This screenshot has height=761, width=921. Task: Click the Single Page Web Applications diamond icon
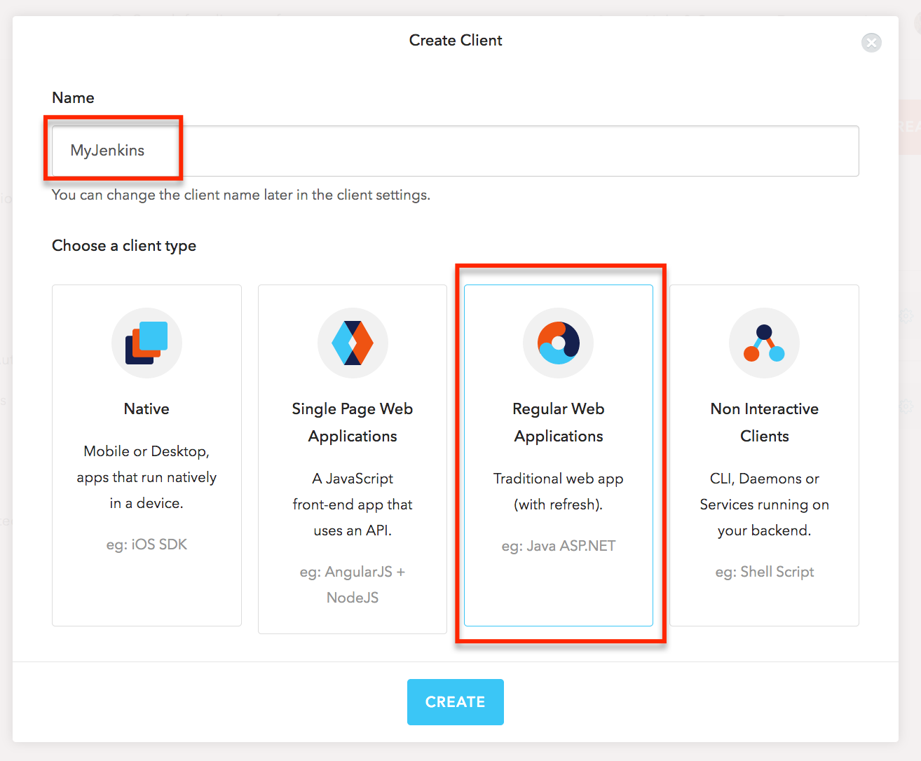coord(353,343)
